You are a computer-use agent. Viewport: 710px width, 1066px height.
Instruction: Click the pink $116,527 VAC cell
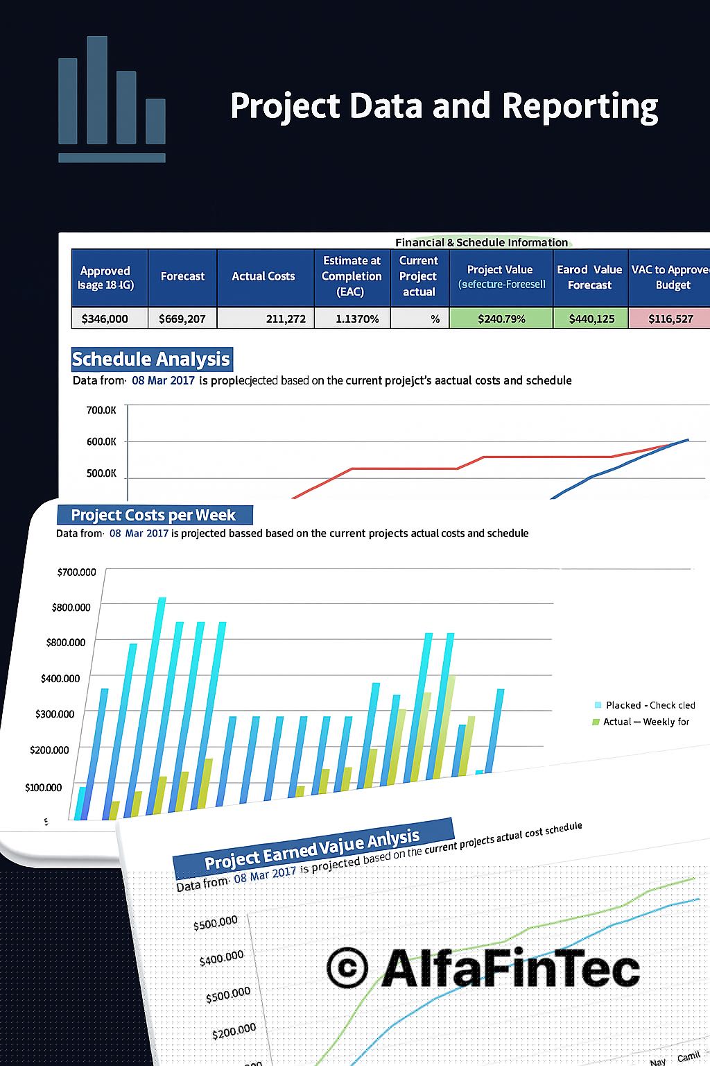[670, 319]
